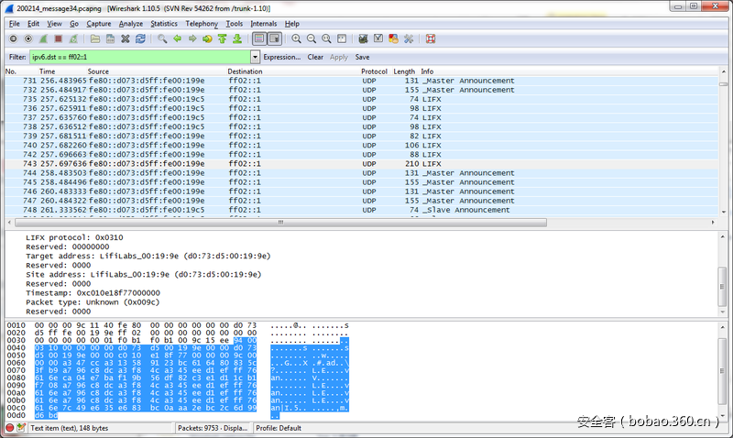The width and height of the screenshot is (733, 438).
Task: Click the Protocol column header
Action: point(374,71)
